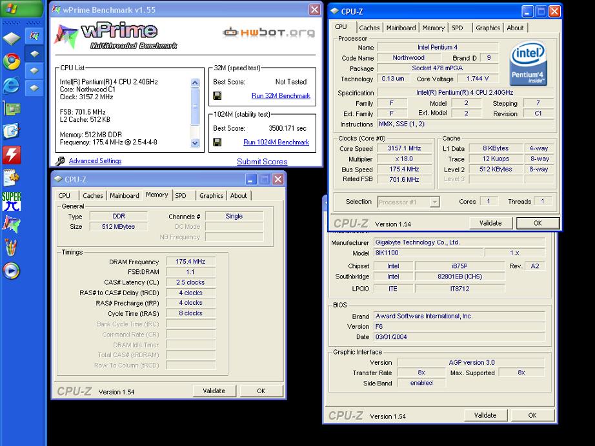The width and height of the screenshot is (595, 446).
Task: Select the Core Speed value 3157.1 MHz
Action: pyautogui.click(x=404, y=148)
